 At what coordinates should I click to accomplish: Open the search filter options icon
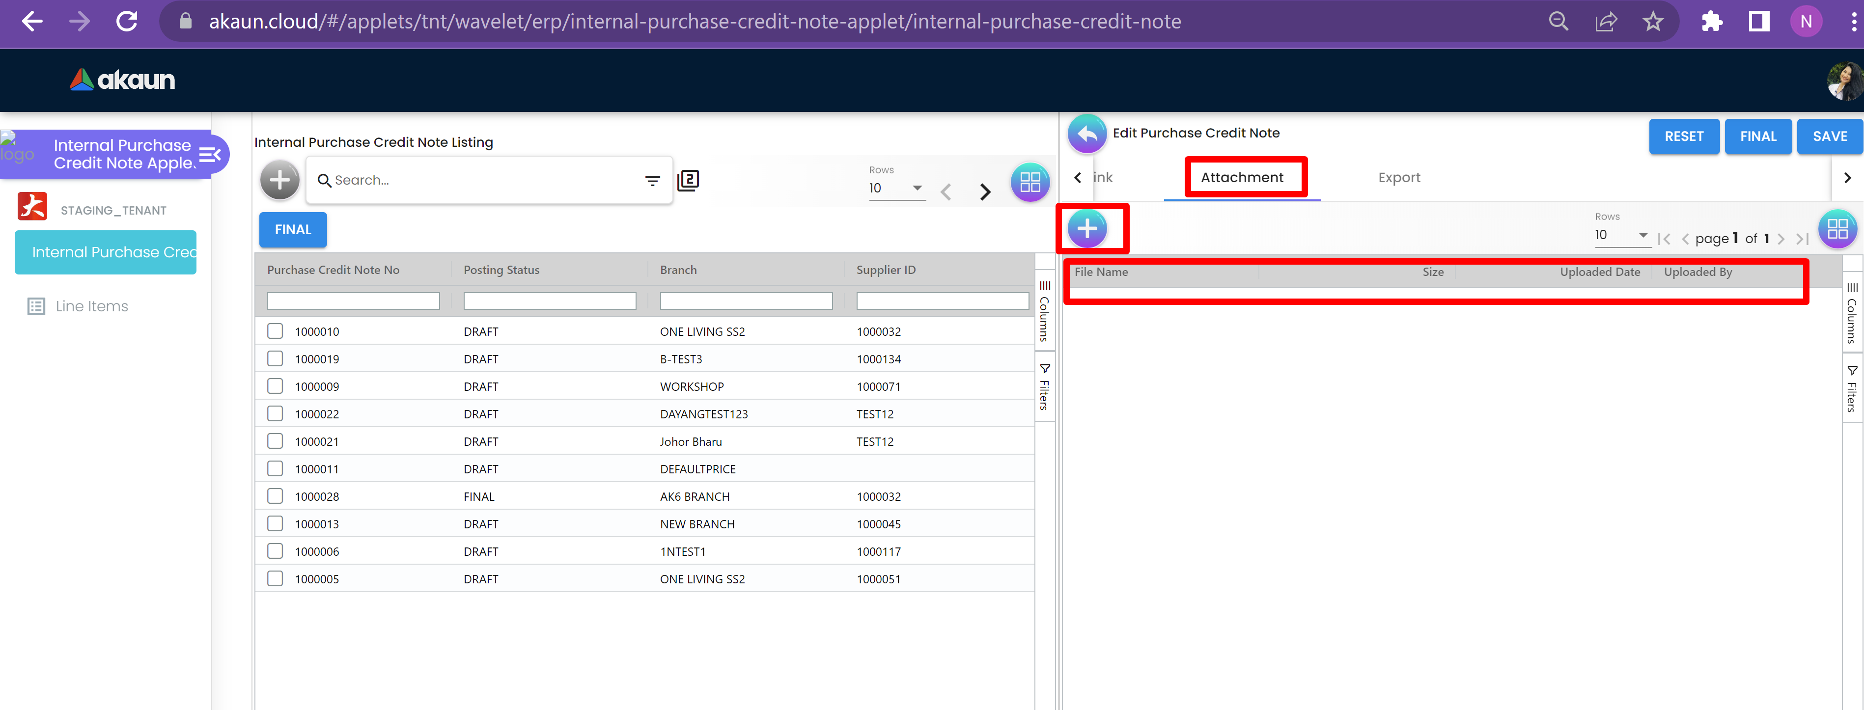[x=652, y=181]
